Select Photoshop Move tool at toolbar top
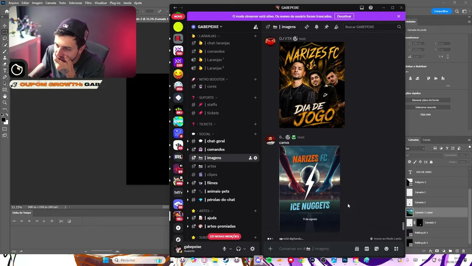 pyautogui.click(x=5, y=25)
